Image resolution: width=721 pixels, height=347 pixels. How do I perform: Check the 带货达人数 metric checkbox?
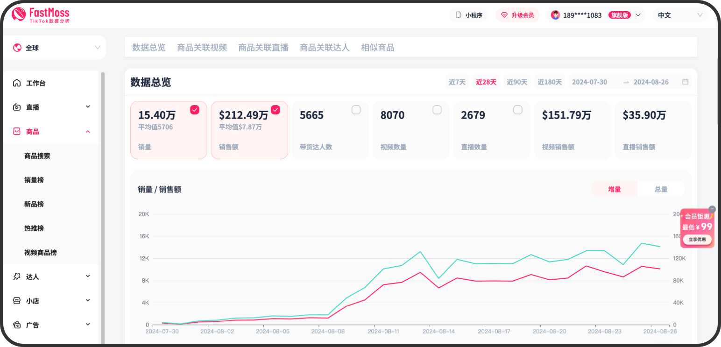(x=356, y=110)
